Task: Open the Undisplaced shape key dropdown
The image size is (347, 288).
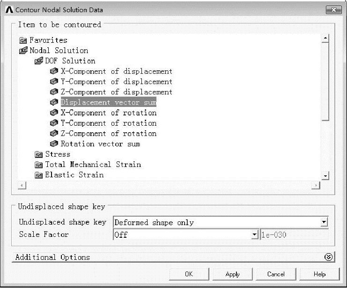Action: coord(324,222)
